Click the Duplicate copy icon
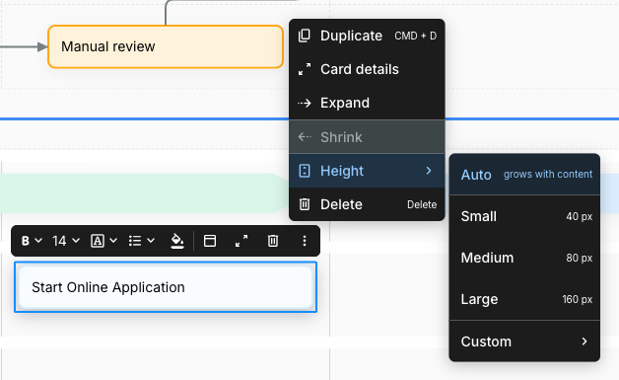Viewport: 619px width, 380px height. (304, 36)
